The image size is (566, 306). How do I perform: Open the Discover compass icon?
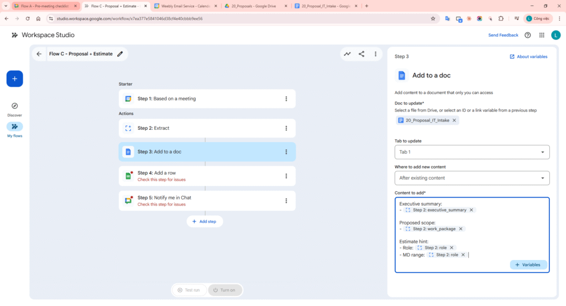coord(14,106)
